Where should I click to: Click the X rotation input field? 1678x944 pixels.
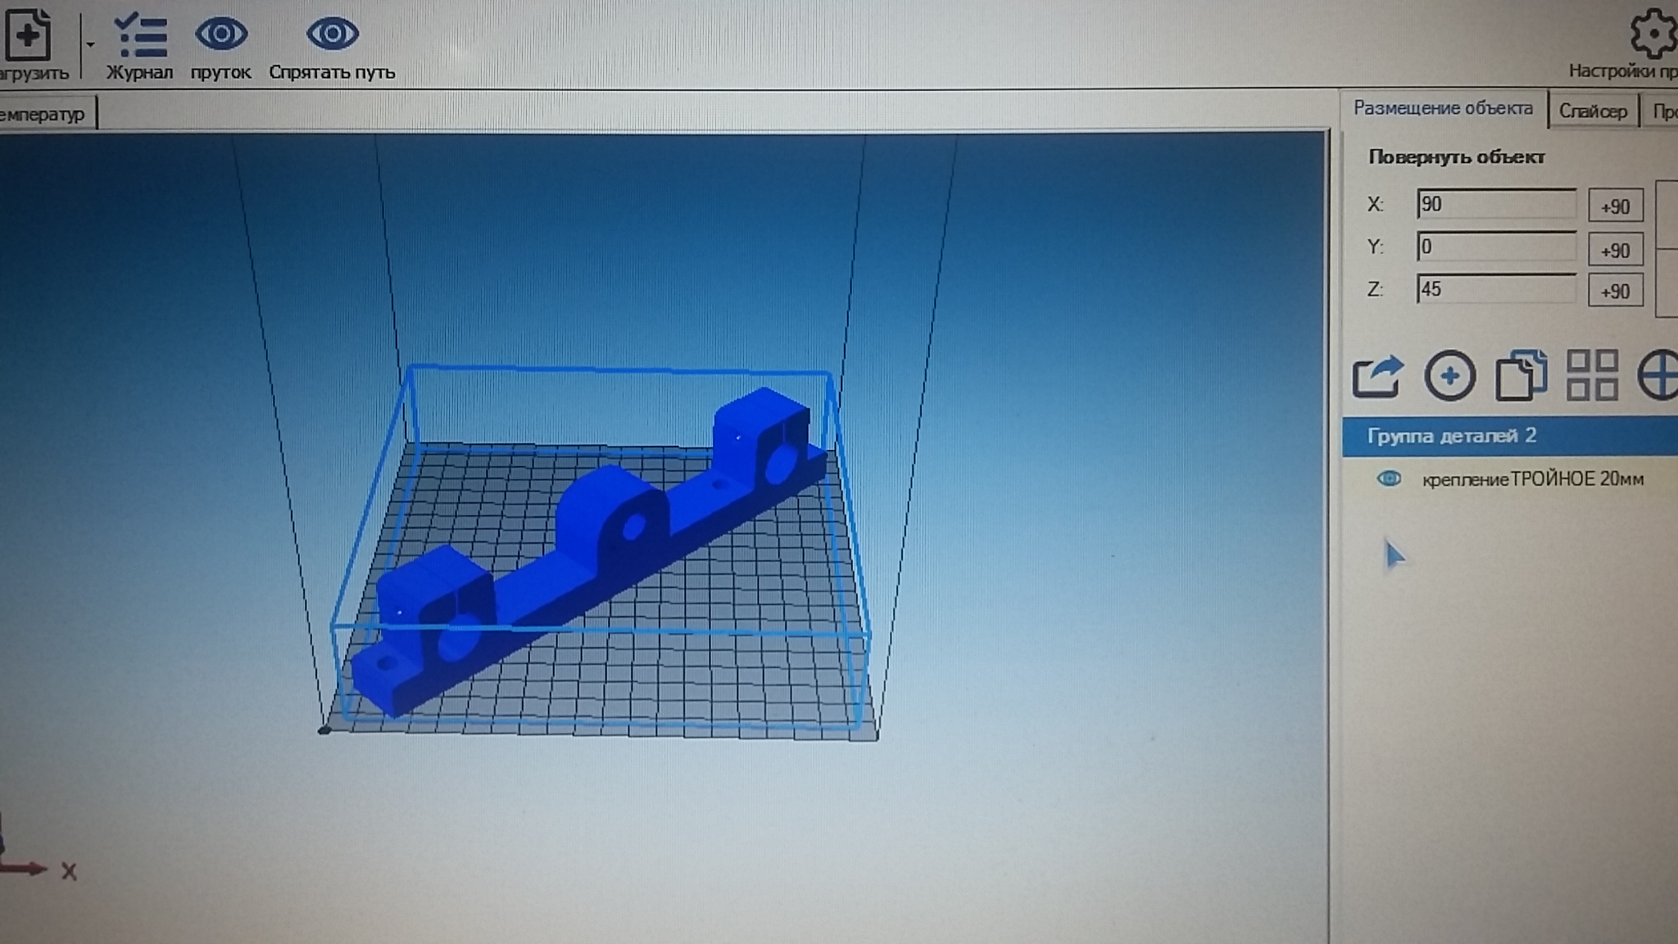[x=1495, y=204]
